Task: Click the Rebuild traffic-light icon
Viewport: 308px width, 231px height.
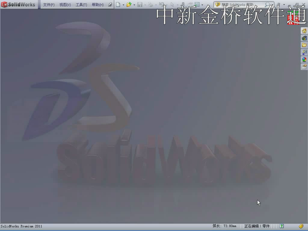Action: [x=183, y=5]
